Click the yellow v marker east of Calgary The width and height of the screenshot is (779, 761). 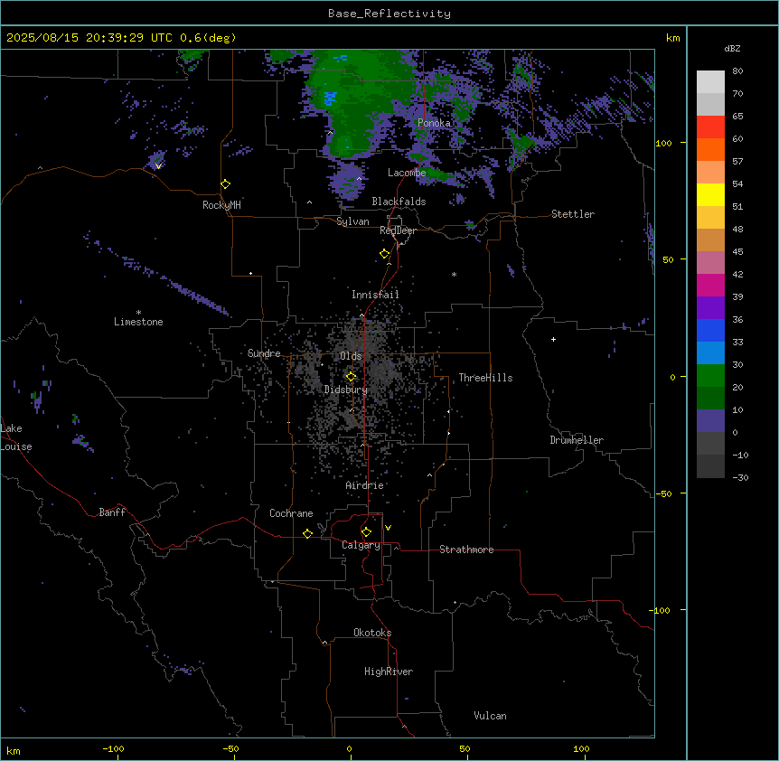pos(388,528)
